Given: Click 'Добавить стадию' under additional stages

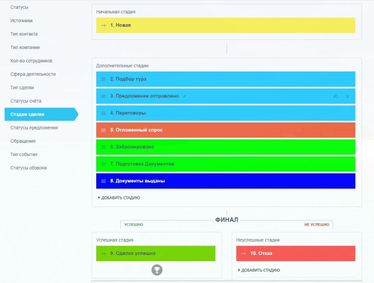Looking at the screenshot, I should click(119, 198).
